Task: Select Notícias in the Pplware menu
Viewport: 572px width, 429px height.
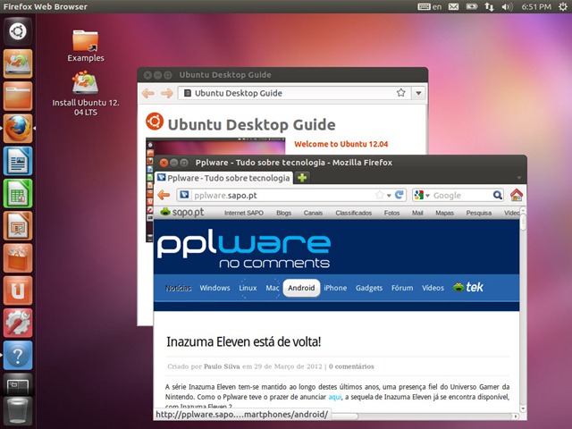Action: click(x=178, y=288)
